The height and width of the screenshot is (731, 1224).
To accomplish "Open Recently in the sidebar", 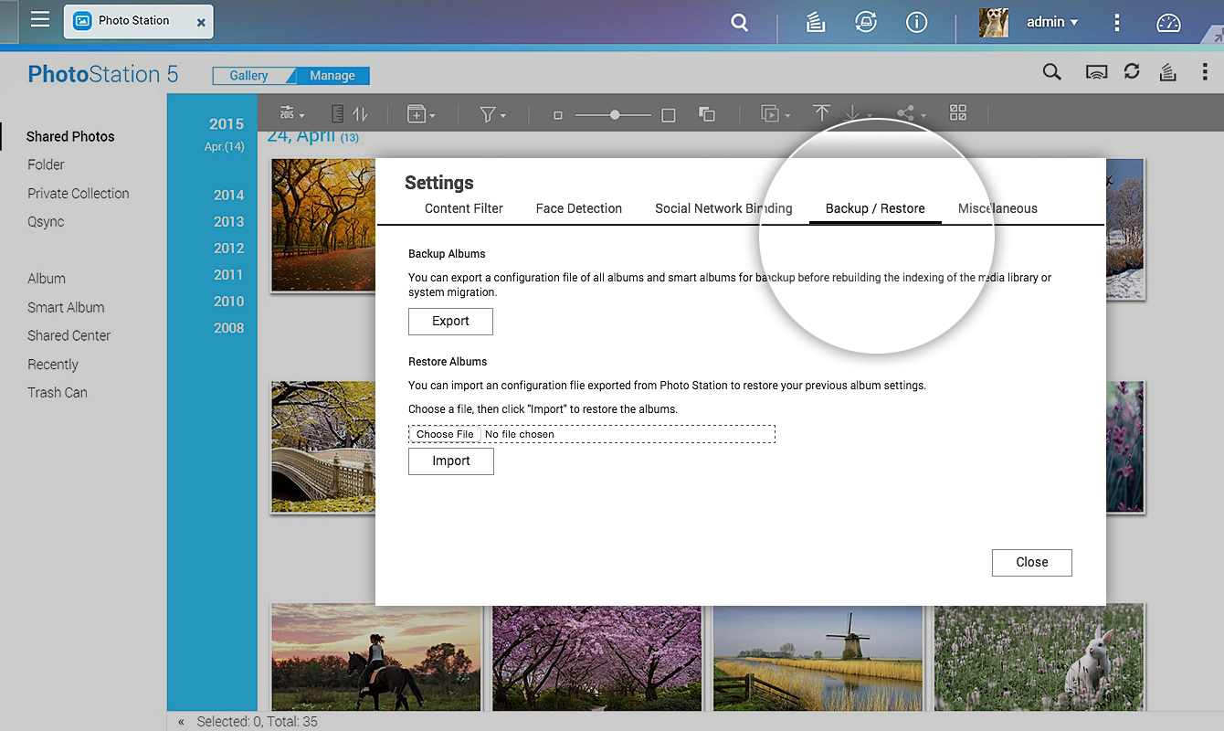I will (x=53, y=364).
